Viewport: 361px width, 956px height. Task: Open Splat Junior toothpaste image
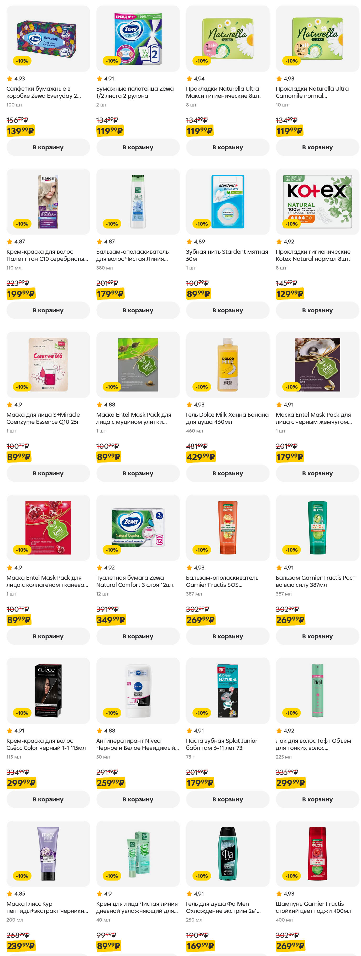tap(228, 690)
